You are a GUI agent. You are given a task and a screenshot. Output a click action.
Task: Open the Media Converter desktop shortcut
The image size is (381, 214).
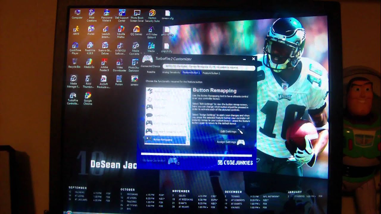pos(135,49)
